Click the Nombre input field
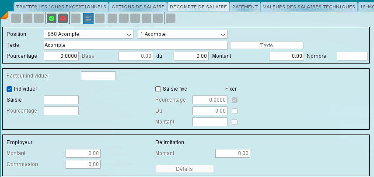Viewport: 374px width, 177px height. click(352, 56)
